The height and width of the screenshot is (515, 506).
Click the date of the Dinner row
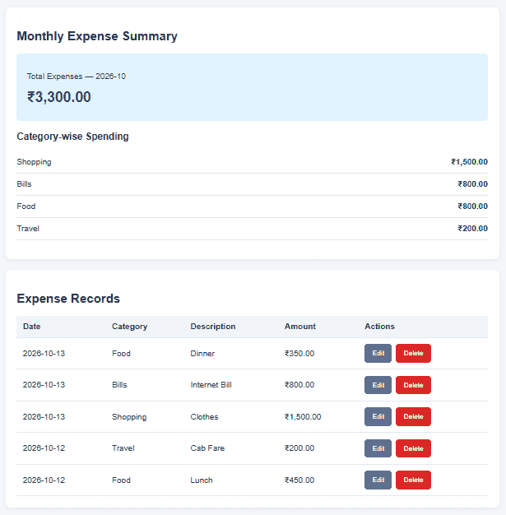click(x=44, y=354)
